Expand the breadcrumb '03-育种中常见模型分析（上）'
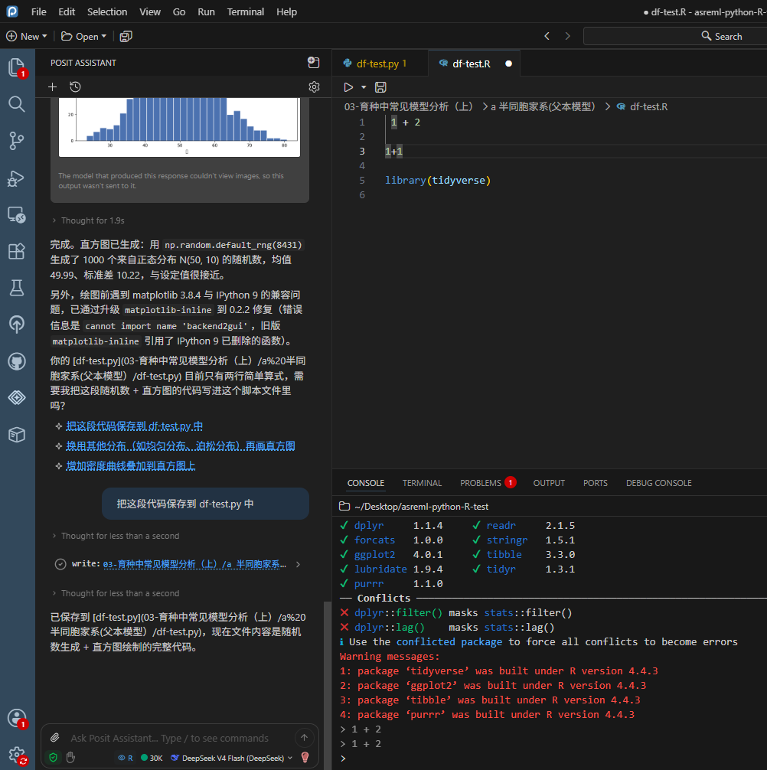The height and width of the screenshot is (770, 767). pos(409,106)
